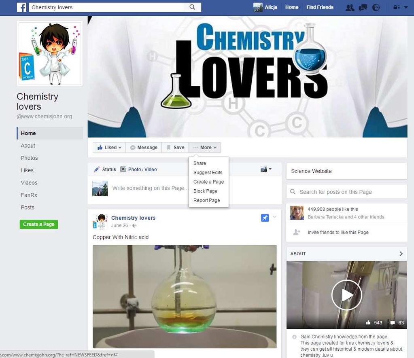Select Likes in the page sidebar
414x358 pixels.
click(x=27, y=171)
